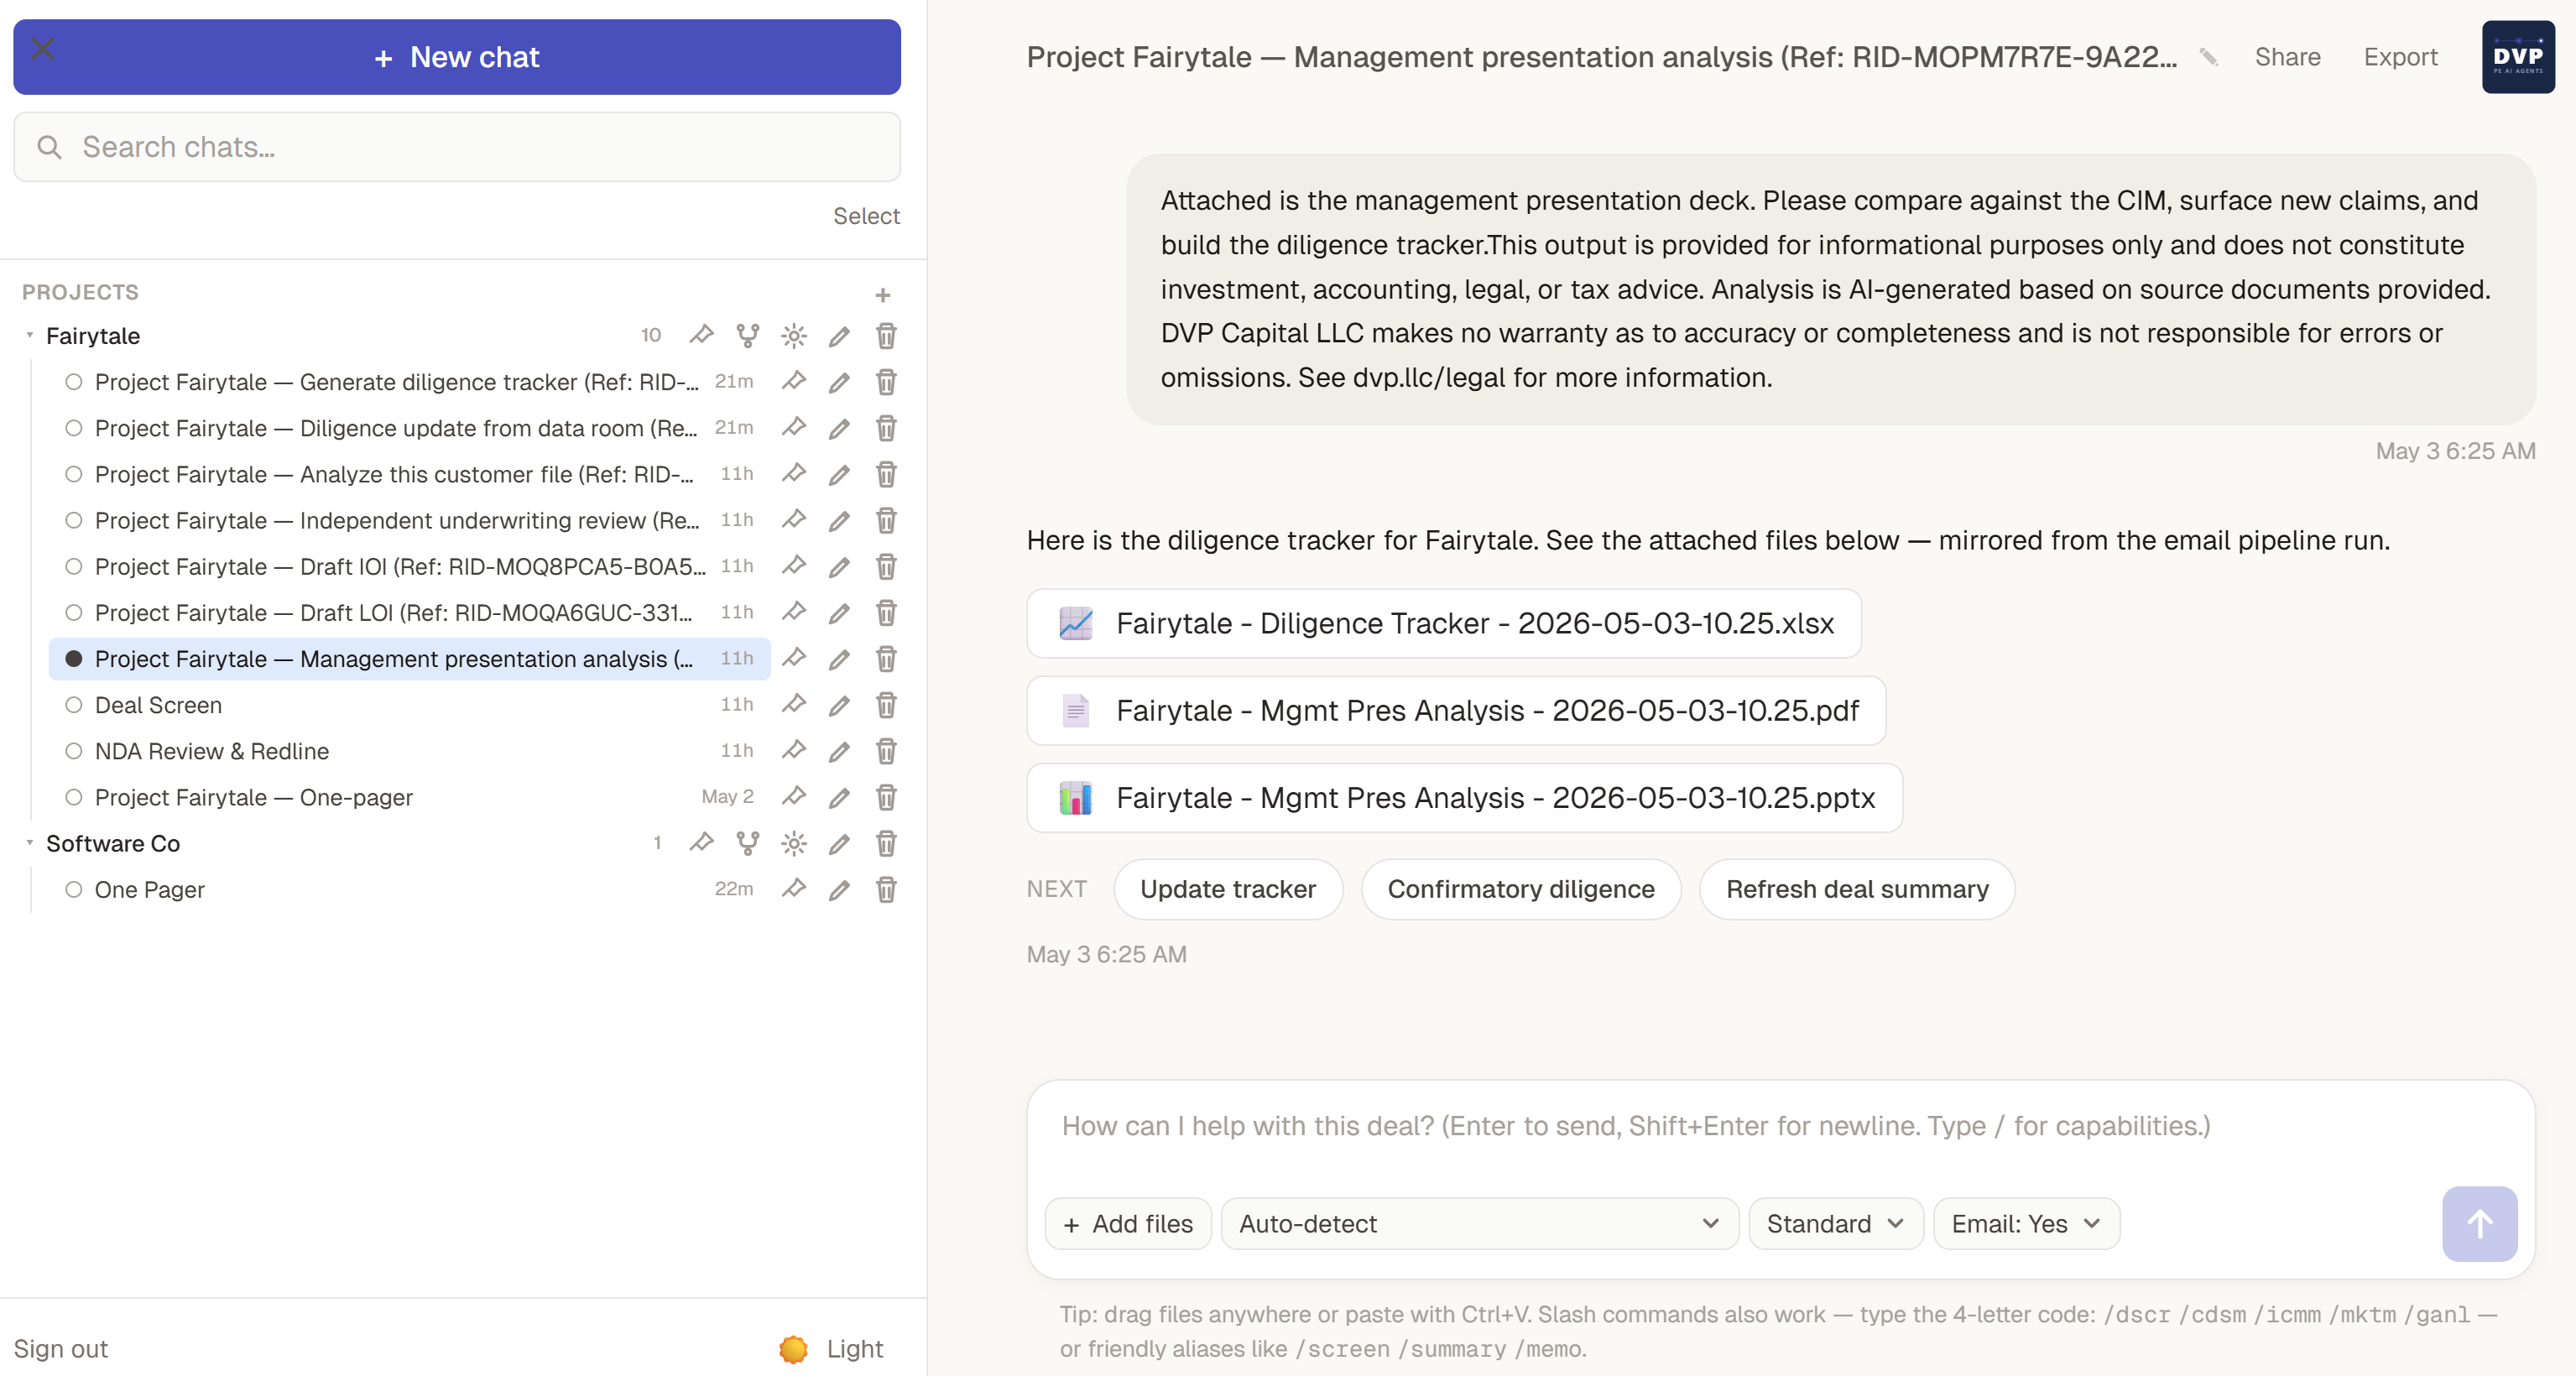Rename the Draft IOI chat
The image size is (2576, 1376).
pyautogui.click(x=840, y=567)
